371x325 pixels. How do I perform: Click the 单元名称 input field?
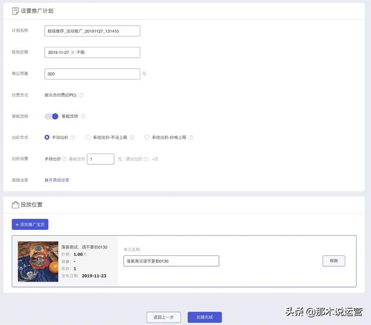click(172, 261)
